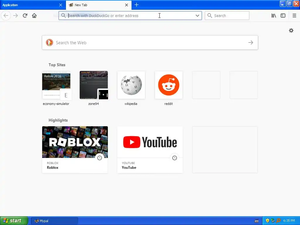This screenshot has height=225, width=300.
Task: Restore down the browser window
Action: tap(289, 4)
